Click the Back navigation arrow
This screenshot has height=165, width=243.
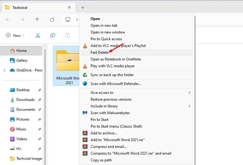pos(8,20)
